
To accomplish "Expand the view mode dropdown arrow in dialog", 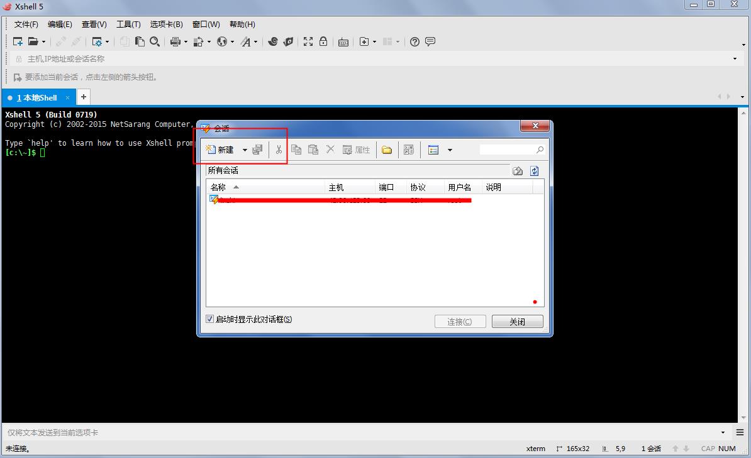I will coord(450,150).
